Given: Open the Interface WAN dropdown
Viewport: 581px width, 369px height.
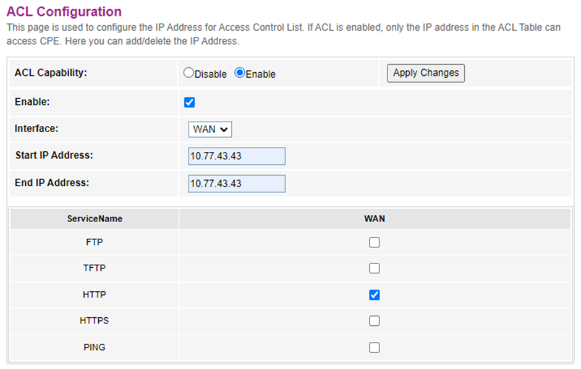Looking at the screenshot, I should tap(210, 130).
